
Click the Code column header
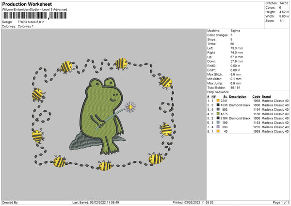click(x=256, y=97)
